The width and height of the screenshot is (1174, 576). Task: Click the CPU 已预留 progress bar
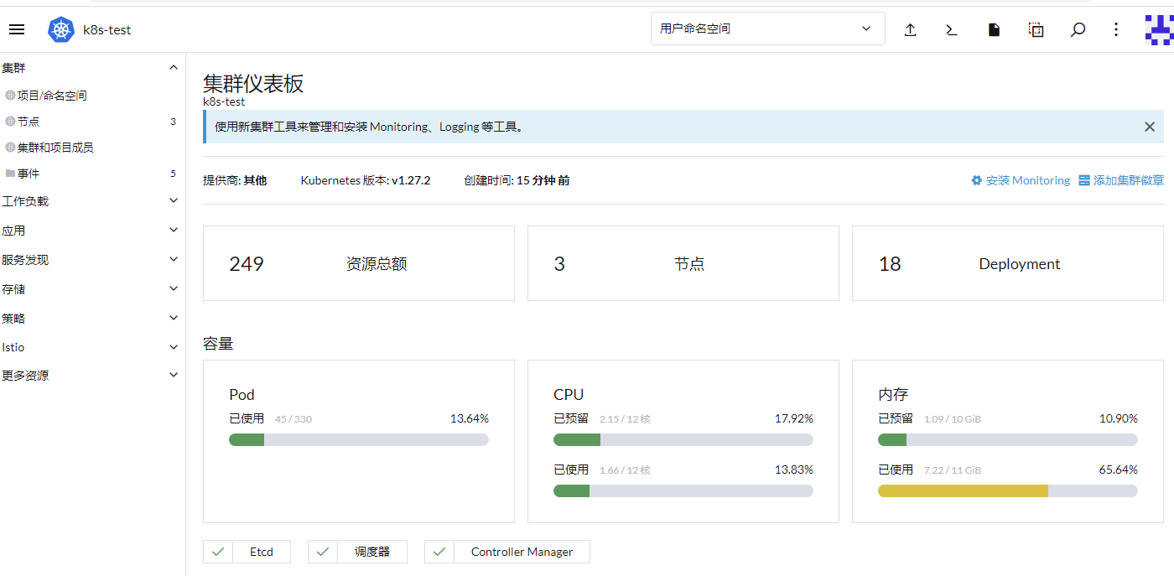tap(683, 440)
